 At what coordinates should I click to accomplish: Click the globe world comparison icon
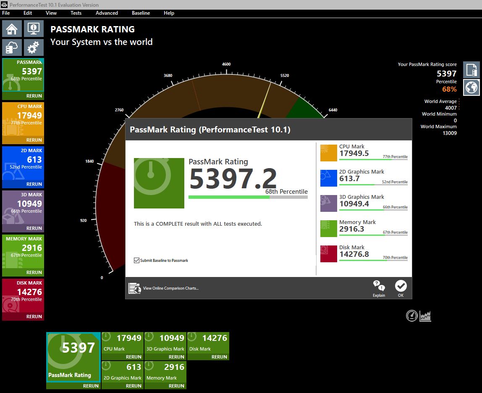tap(471, 87)
